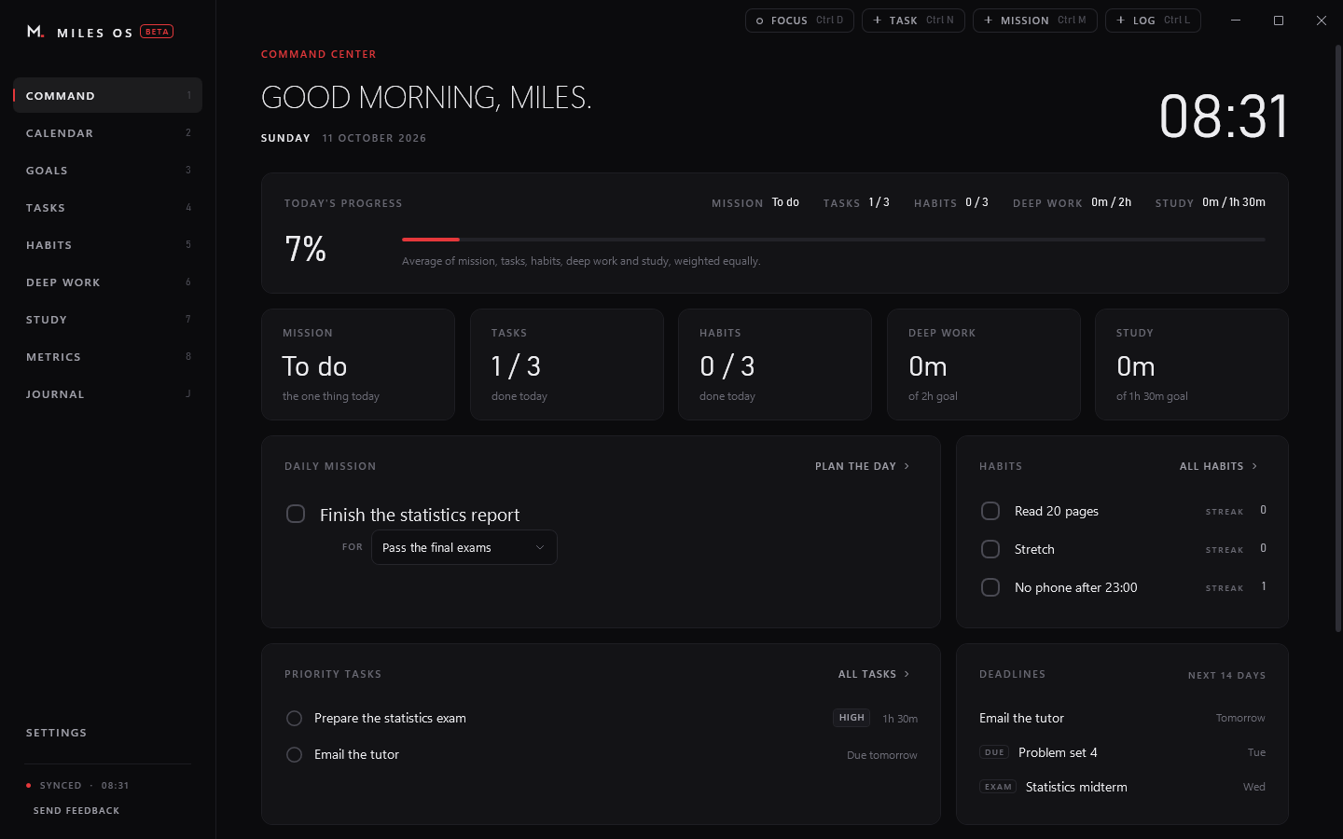Click Send Feedback
This screenshot has width=1343, height=839.
[x=76, y=811]
